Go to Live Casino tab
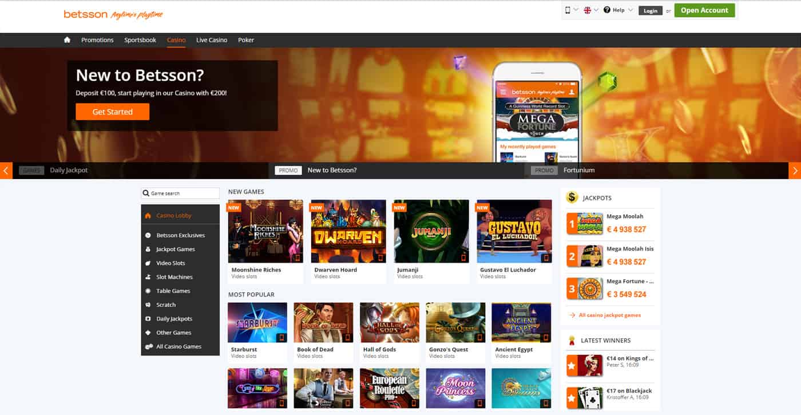This screenshot has height=415, width=801. tap(212, 40)
